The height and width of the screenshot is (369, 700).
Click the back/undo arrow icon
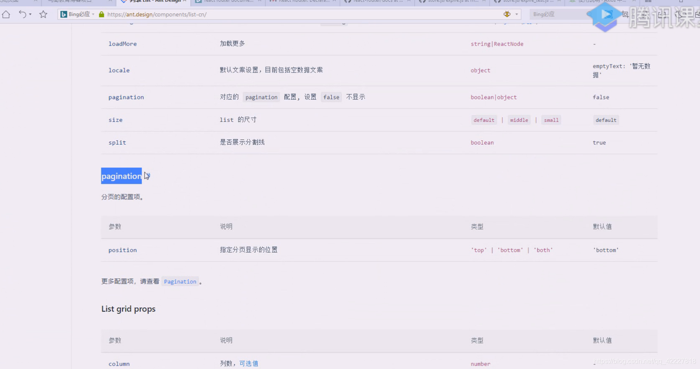tap(22, 14)
